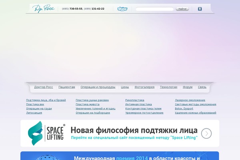
Task: Follow Увеличение голеней и ягодиц link
Action: tap(96, 108)
